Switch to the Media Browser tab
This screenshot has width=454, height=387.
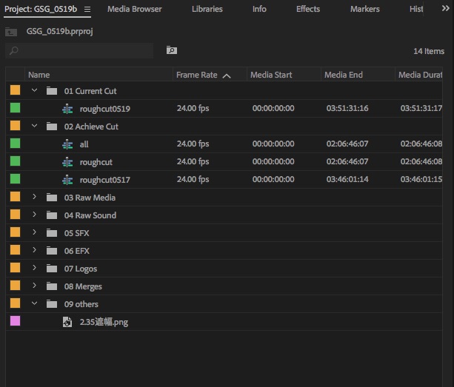134,10
